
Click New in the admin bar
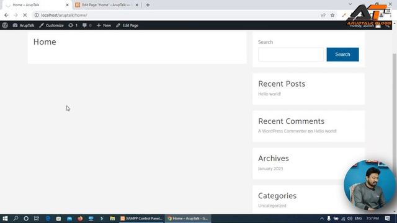[104, 25]
